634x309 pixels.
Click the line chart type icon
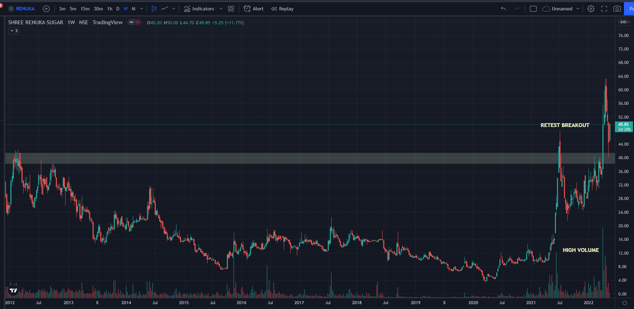165,9
